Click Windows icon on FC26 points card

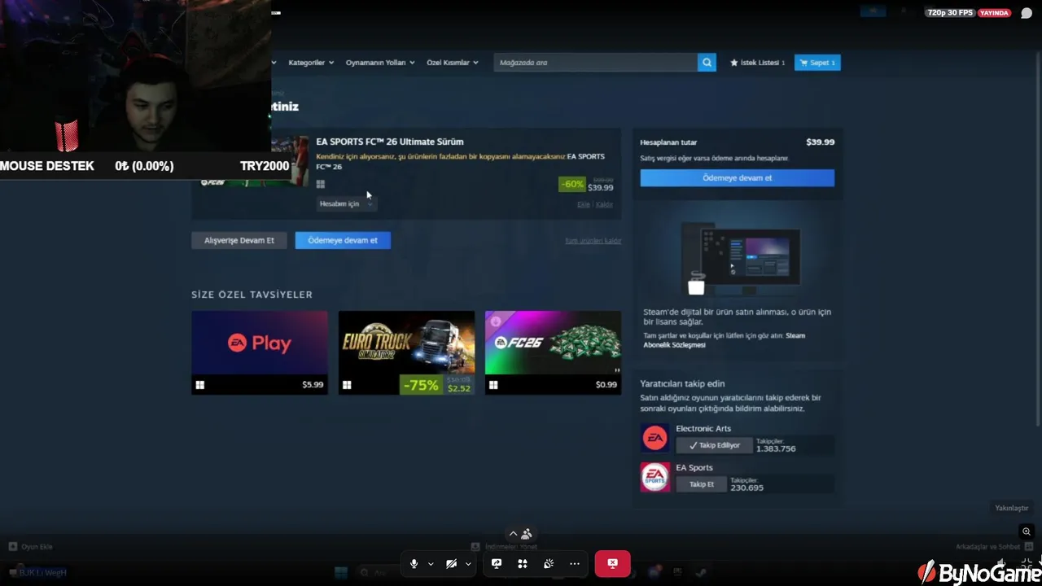pos(493,385)
